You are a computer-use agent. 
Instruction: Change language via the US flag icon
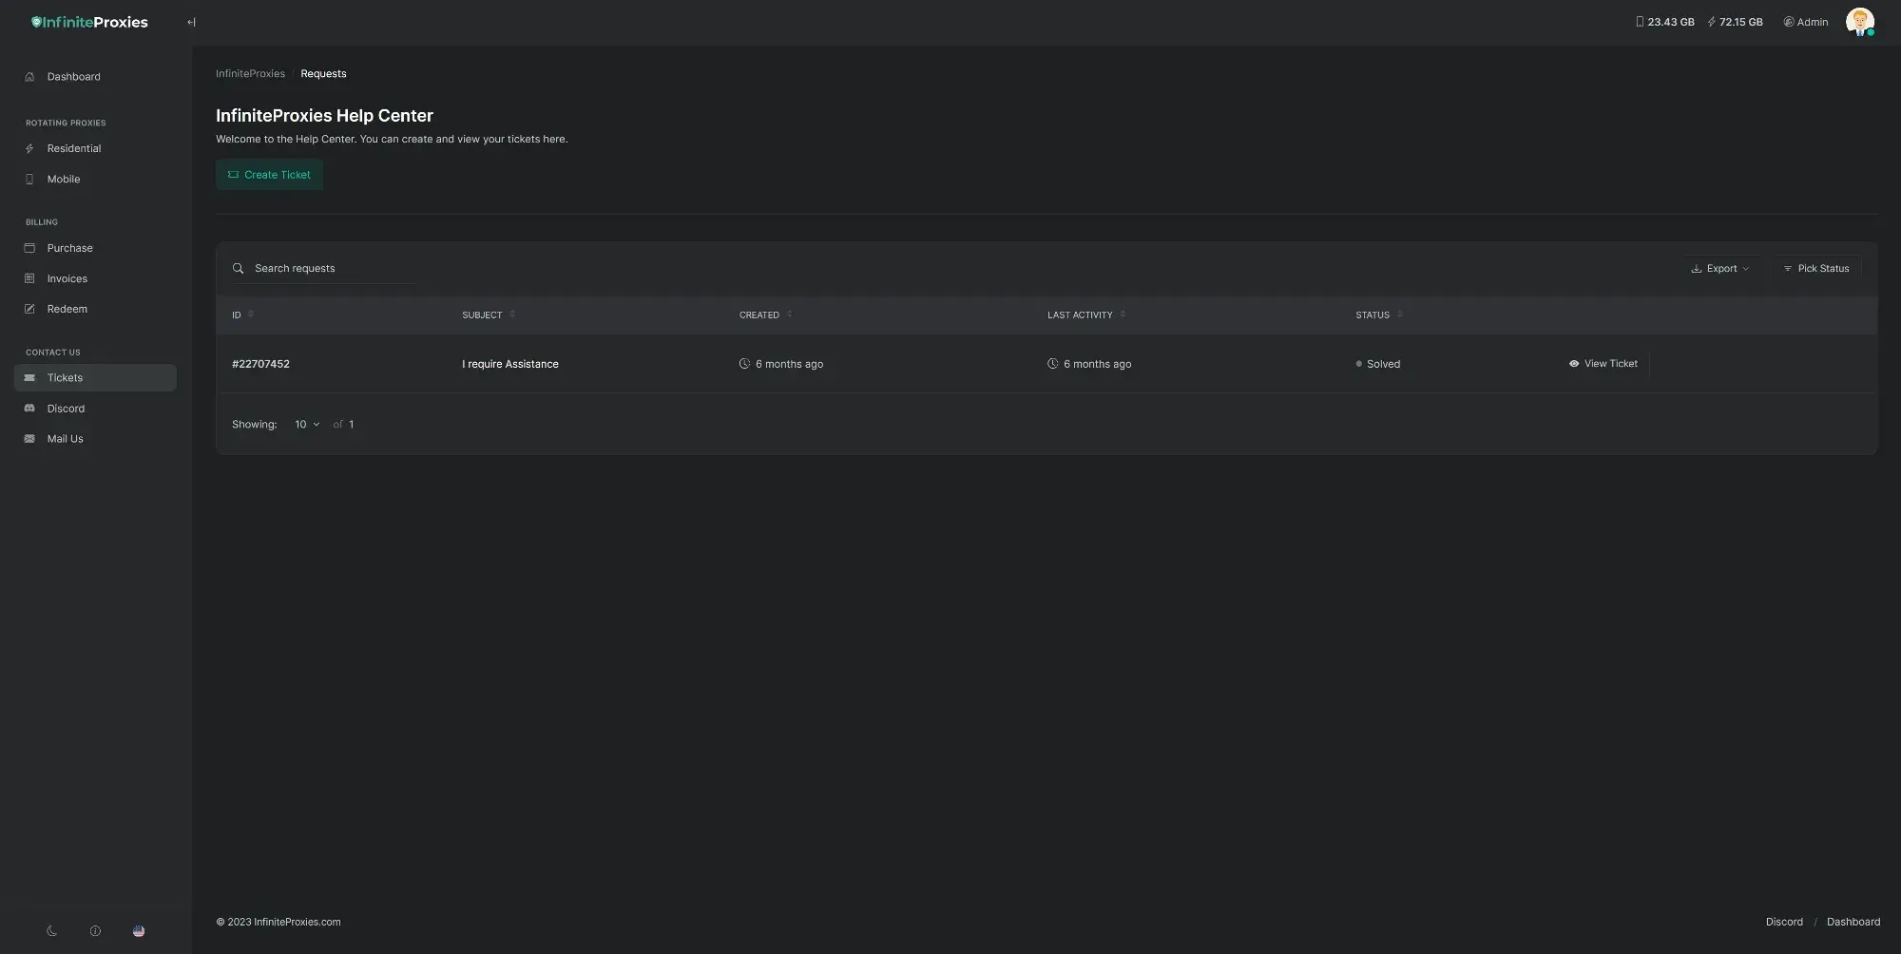139,931
